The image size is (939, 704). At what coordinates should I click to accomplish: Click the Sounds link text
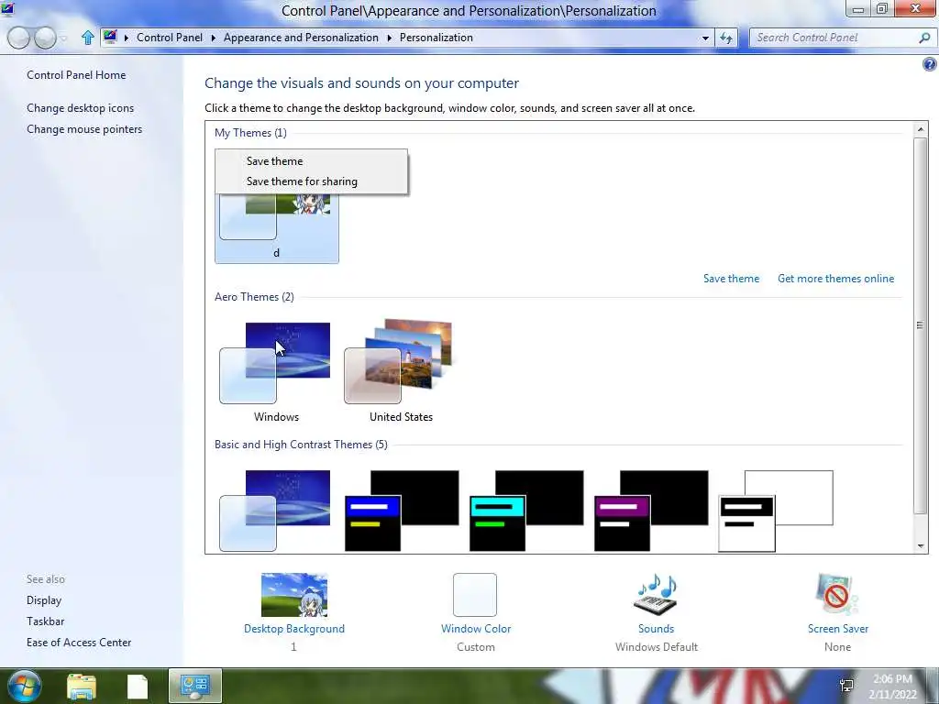pos(656,629)
